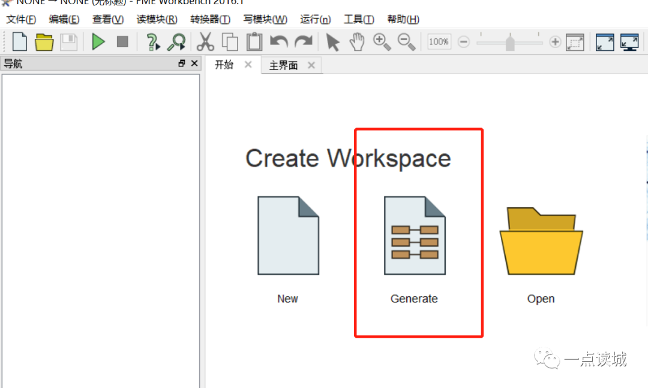Activate the hand Pan tool
Screen dimensions: 648x388
pyautogui.click(x=357, y=42)
